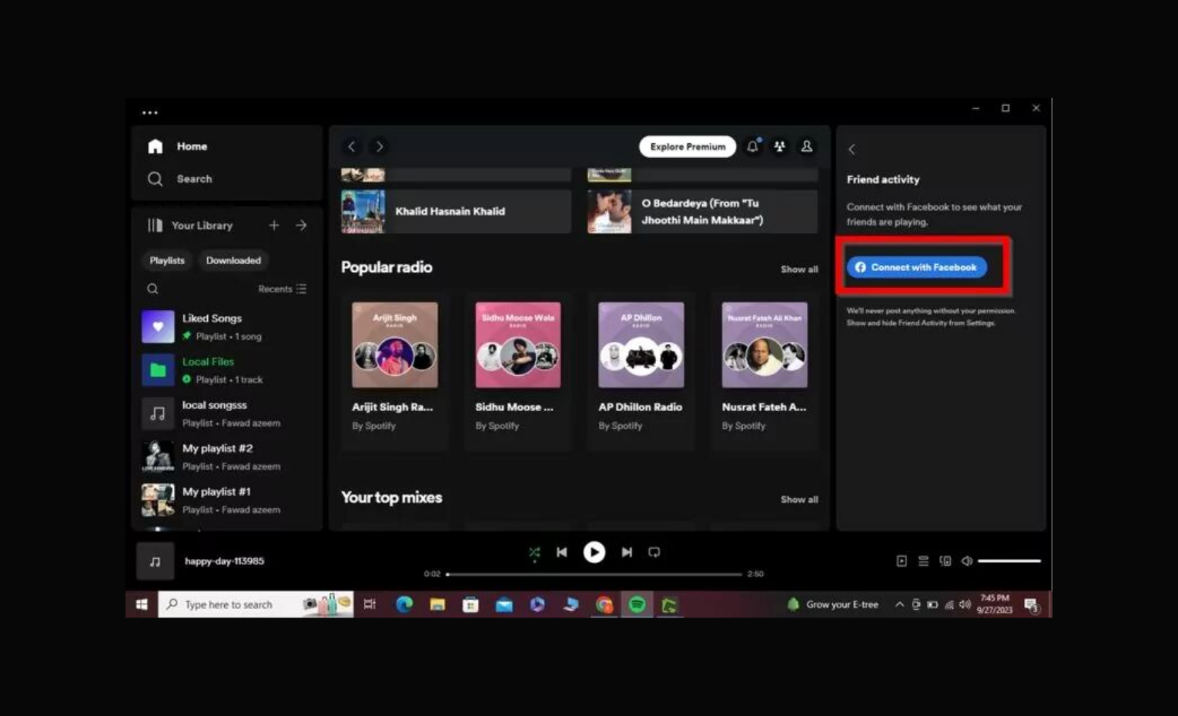
Task: Open the Liked Songs playlist
Action: pos(227,326)
